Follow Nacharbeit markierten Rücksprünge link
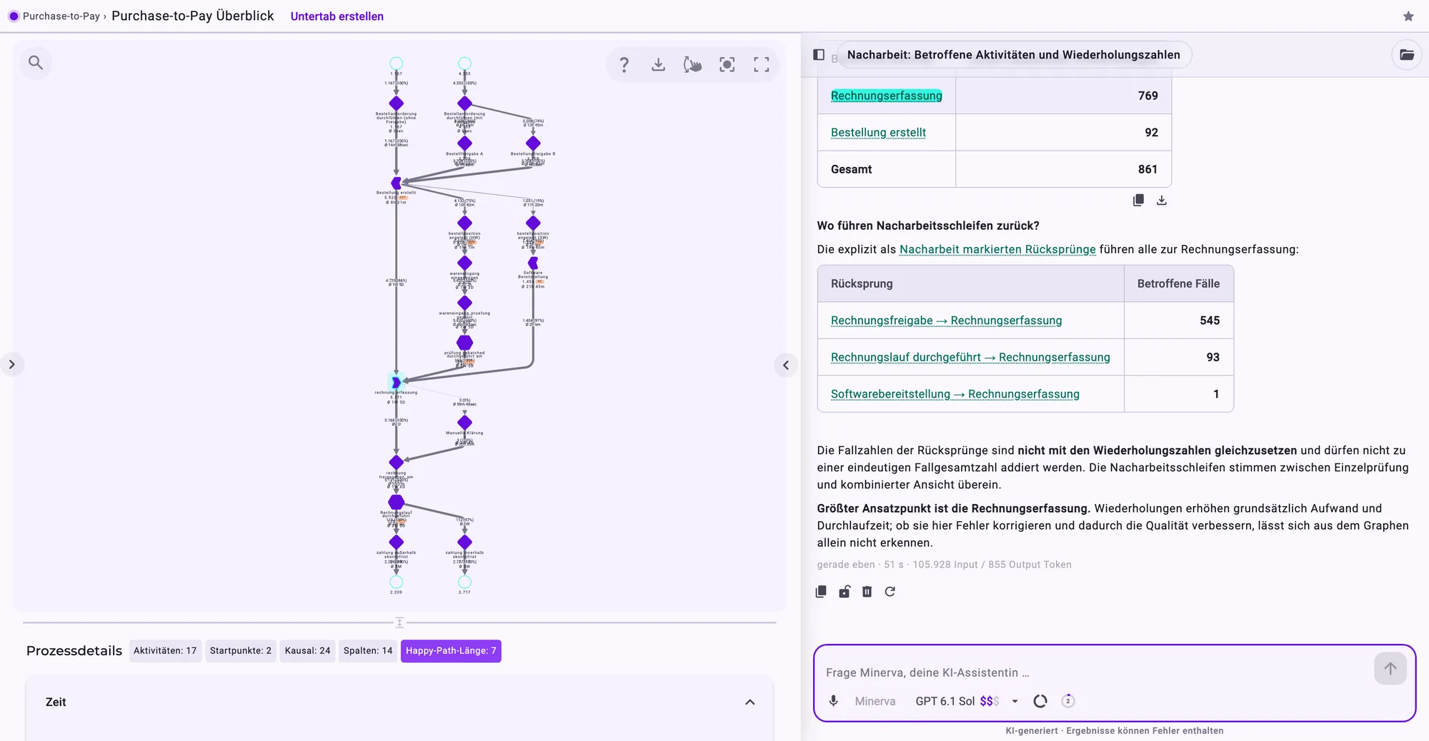 (x=997, y=250)
